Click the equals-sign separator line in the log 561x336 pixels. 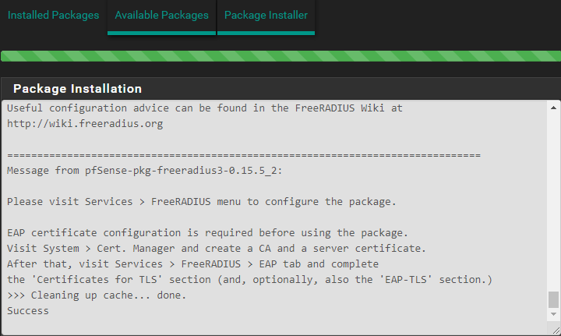coord(243,154)
